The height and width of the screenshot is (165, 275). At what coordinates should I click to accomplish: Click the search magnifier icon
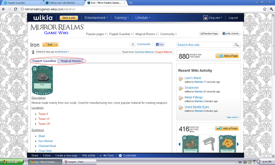[x=237, y=45]
